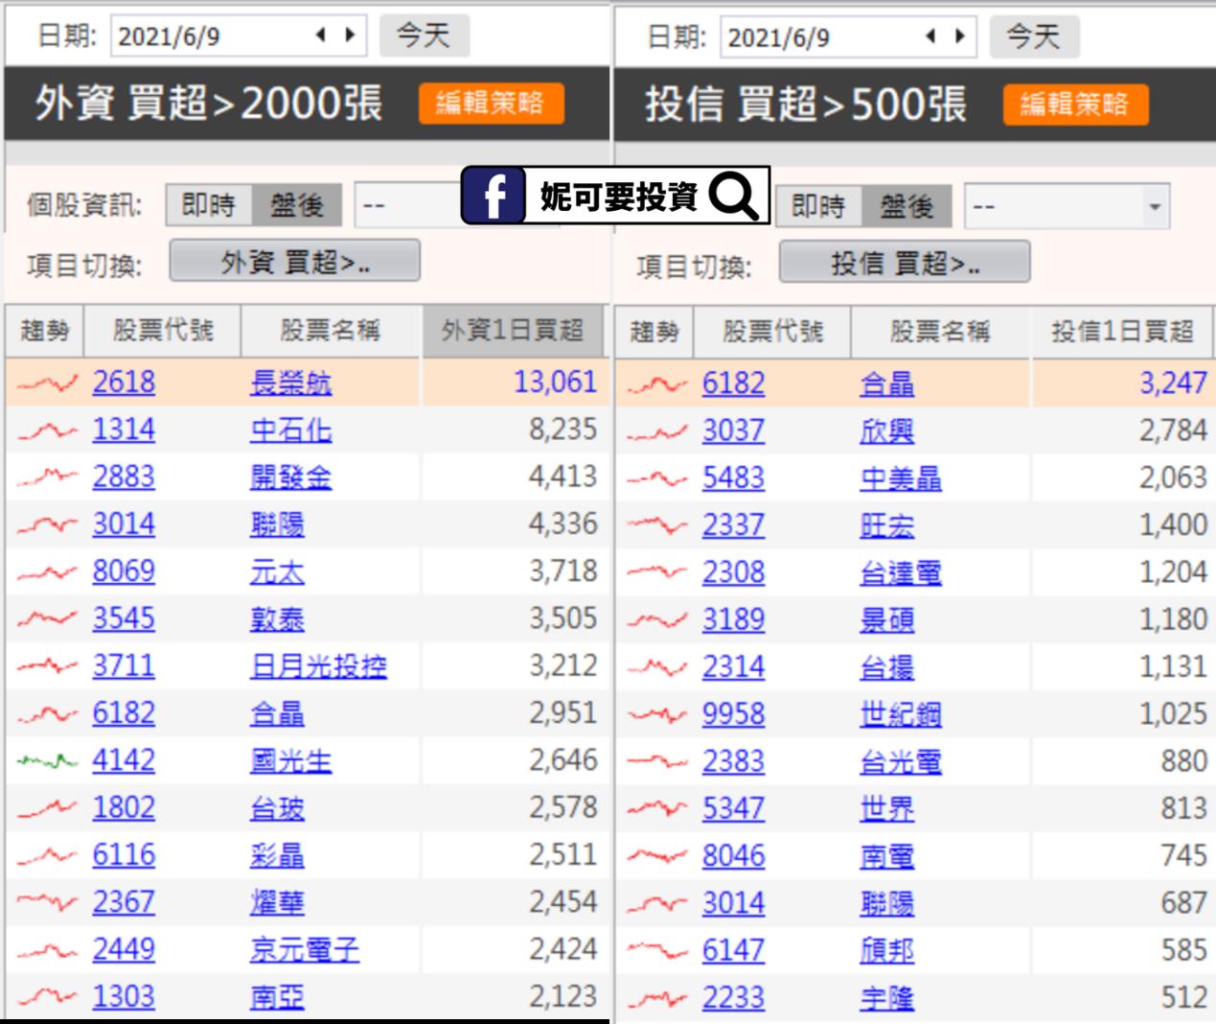
Task: Open 外資 買超>.. item switch button
Action: pyautogui.click(x=294, y=261)
